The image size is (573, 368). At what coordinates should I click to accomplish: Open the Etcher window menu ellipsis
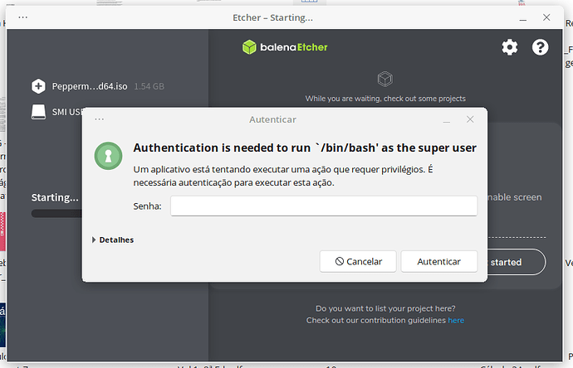click(x=22, y=17)
